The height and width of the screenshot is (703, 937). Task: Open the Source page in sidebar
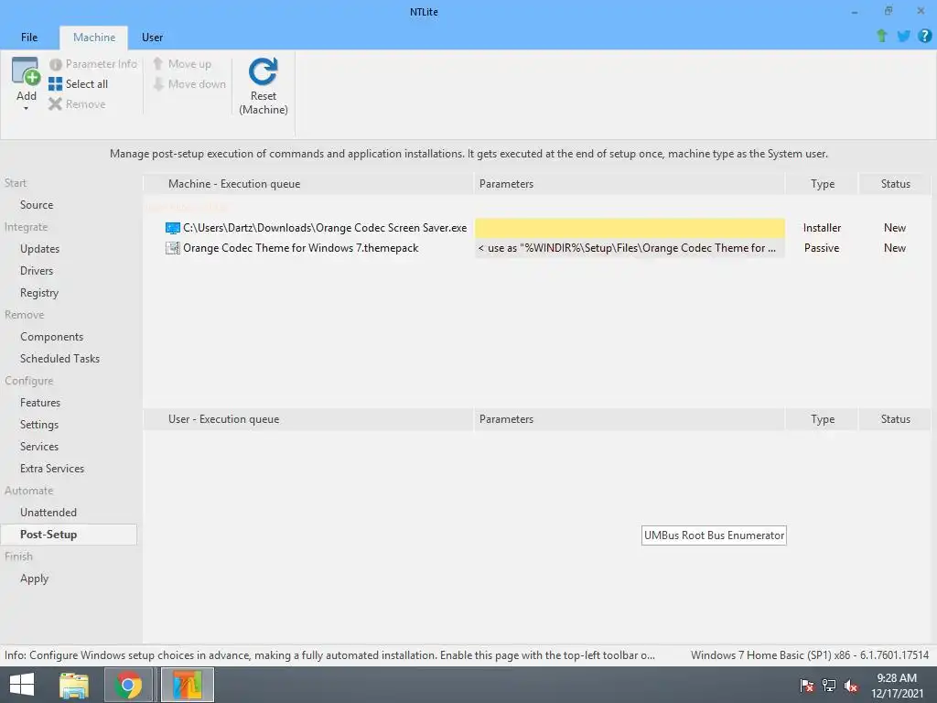point(37,205)
